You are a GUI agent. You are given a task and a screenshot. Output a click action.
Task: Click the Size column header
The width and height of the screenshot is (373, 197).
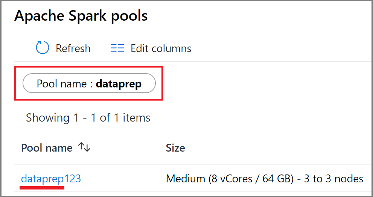175,148
